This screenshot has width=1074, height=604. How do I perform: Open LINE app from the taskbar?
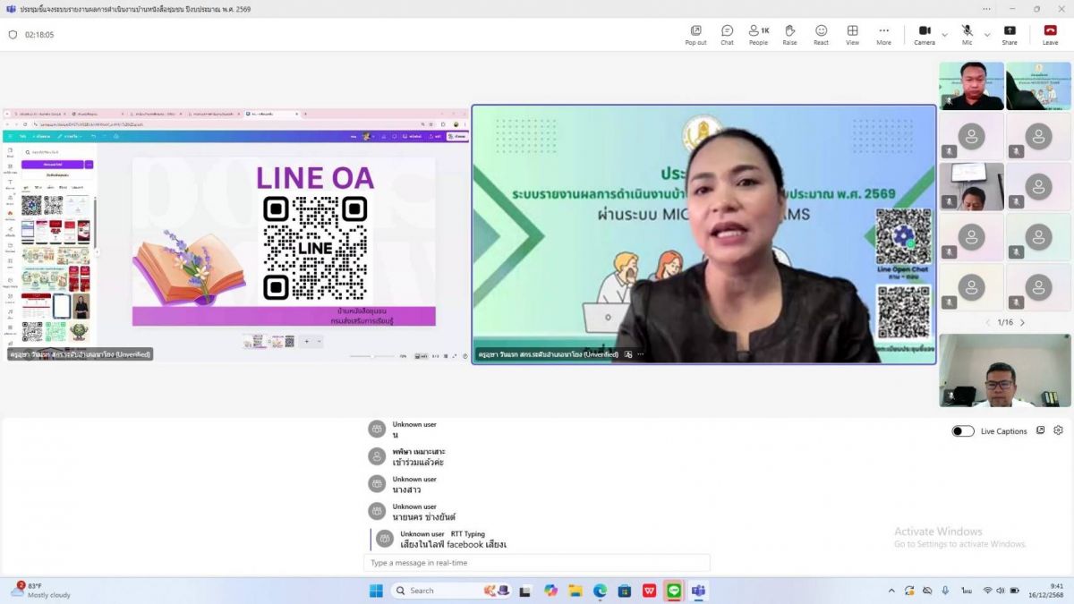[674, 591]
